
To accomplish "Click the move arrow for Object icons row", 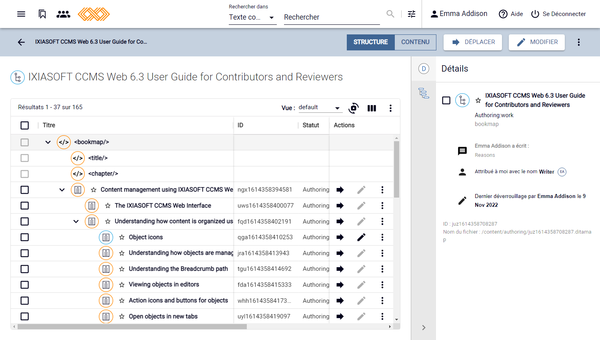I will coord(340,237).
